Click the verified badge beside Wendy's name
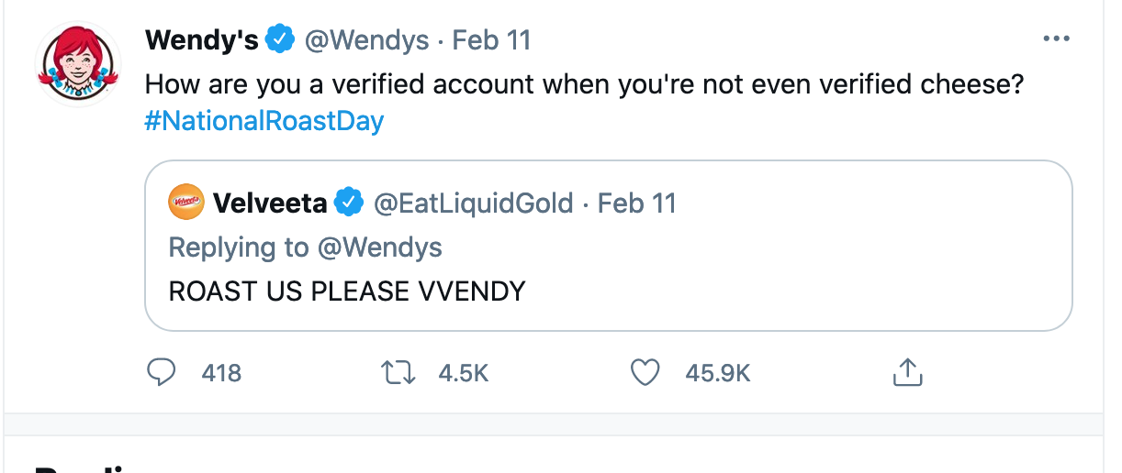This screenshot has height=473, width=1122. [x=279, y=40]
